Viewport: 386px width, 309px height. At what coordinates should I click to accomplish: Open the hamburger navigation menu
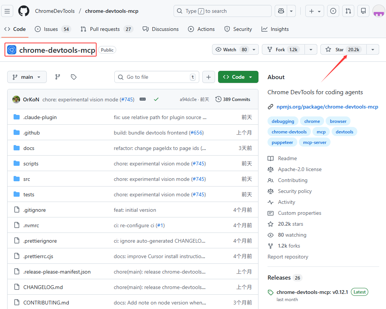pos(7,11)
